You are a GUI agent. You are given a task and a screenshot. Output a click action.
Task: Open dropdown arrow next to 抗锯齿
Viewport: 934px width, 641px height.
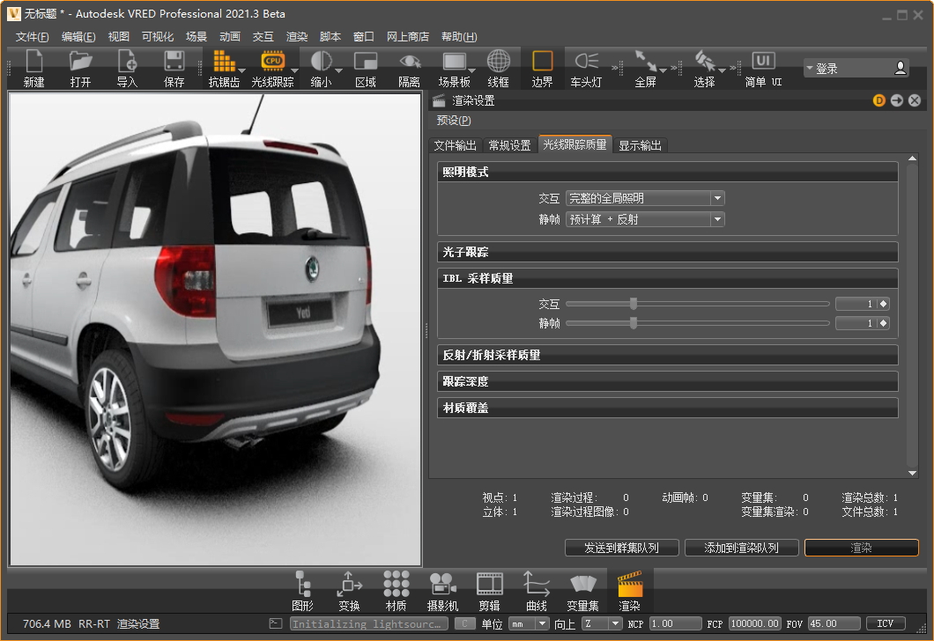coord(241,71)
